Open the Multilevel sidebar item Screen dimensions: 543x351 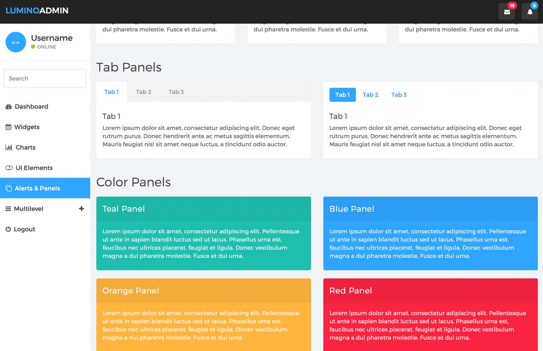(45, 209)
